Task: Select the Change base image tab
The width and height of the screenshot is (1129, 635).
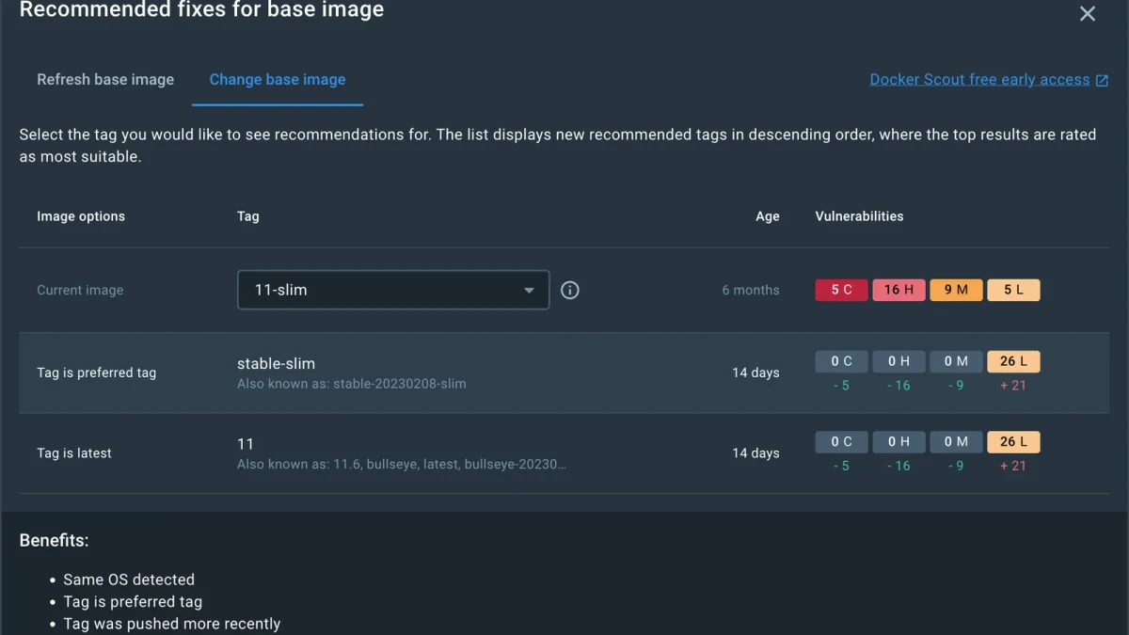Action: pos(278,80)
